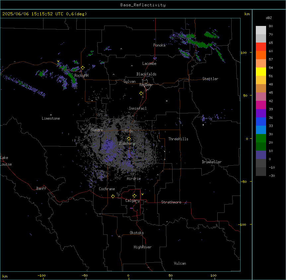Click the Drumheller label
This screenshot has height=280, width=286.
[212, 162]
